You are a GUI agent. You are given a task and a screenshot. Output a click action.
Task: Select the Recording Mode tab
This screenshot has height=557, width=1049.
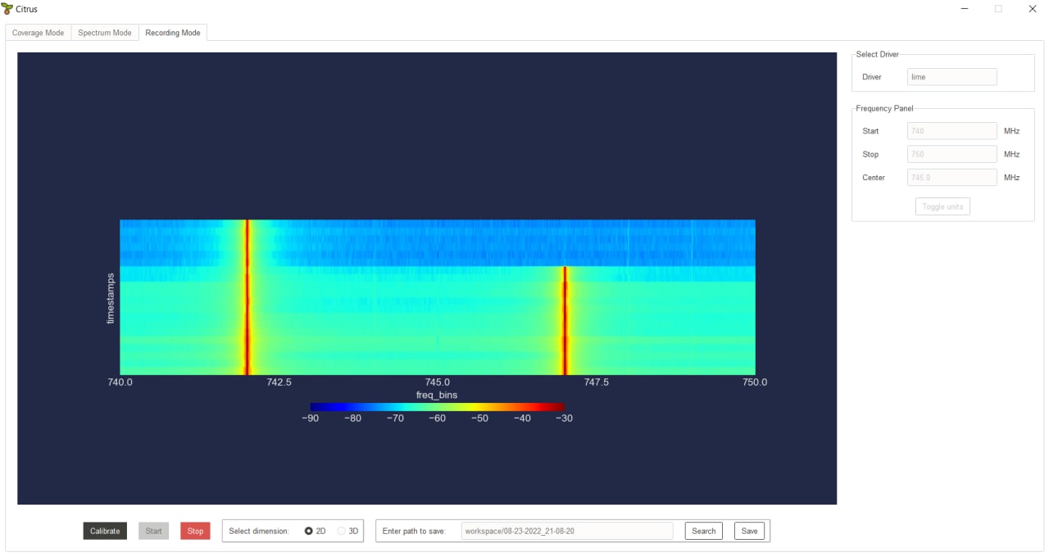click(x=173, y=33)
